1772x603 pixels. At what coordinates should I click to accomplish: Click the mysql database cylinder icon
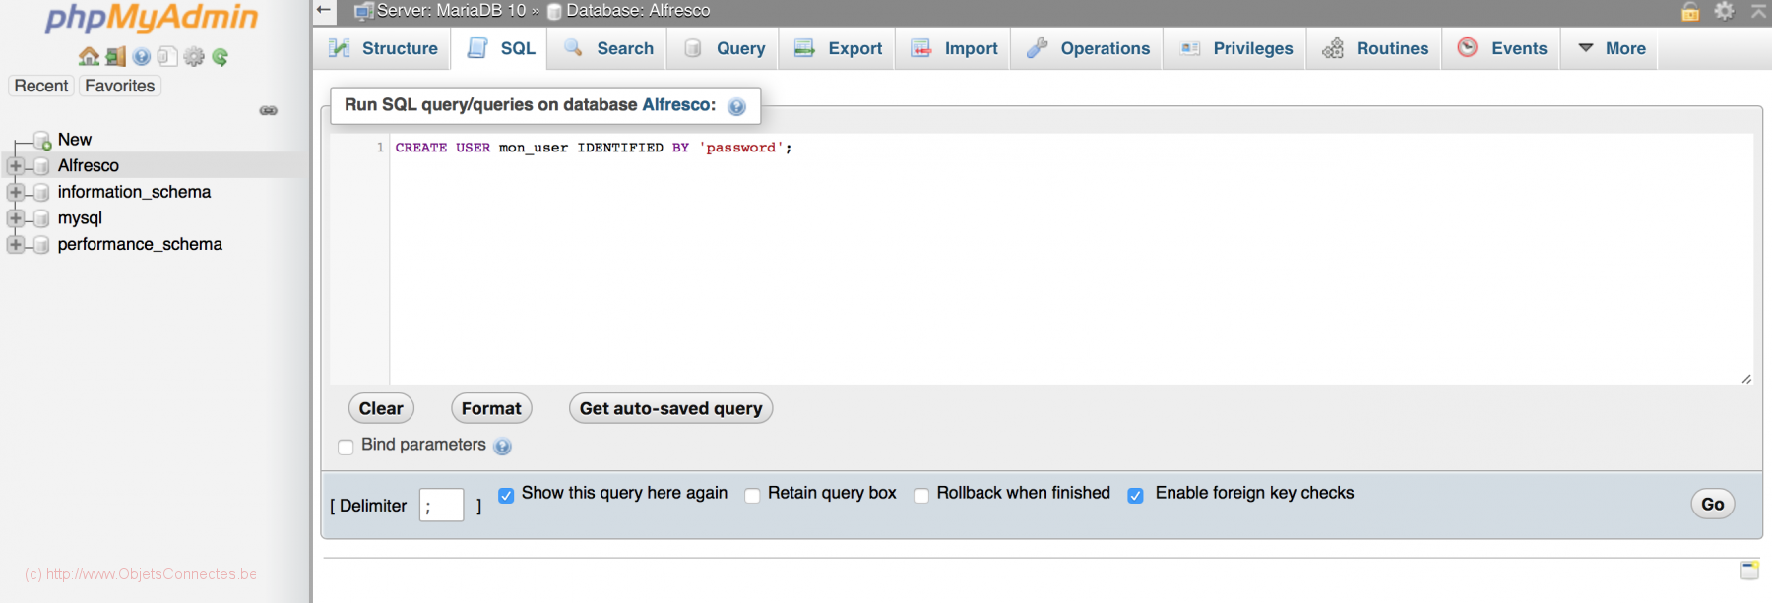coord(41,218)
